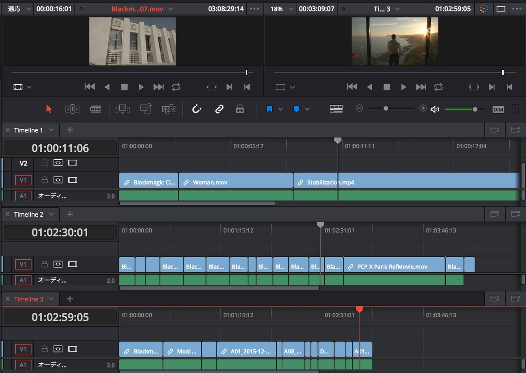The width and height of the screenshot is (526, 373).
Task: Open Timeline View Options
Action: [x=336, y=109]
